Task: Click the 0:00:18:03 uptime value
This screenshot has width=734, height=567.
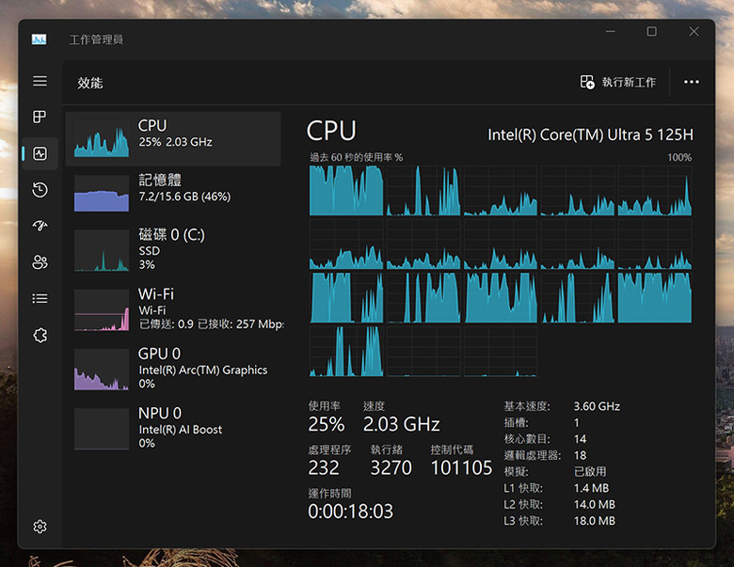Action: [351, 512]
